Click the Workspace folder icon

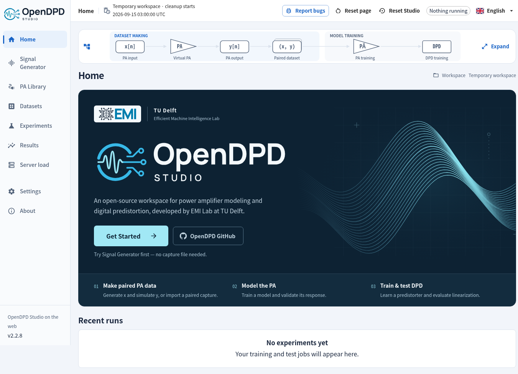tap(436, 75)
